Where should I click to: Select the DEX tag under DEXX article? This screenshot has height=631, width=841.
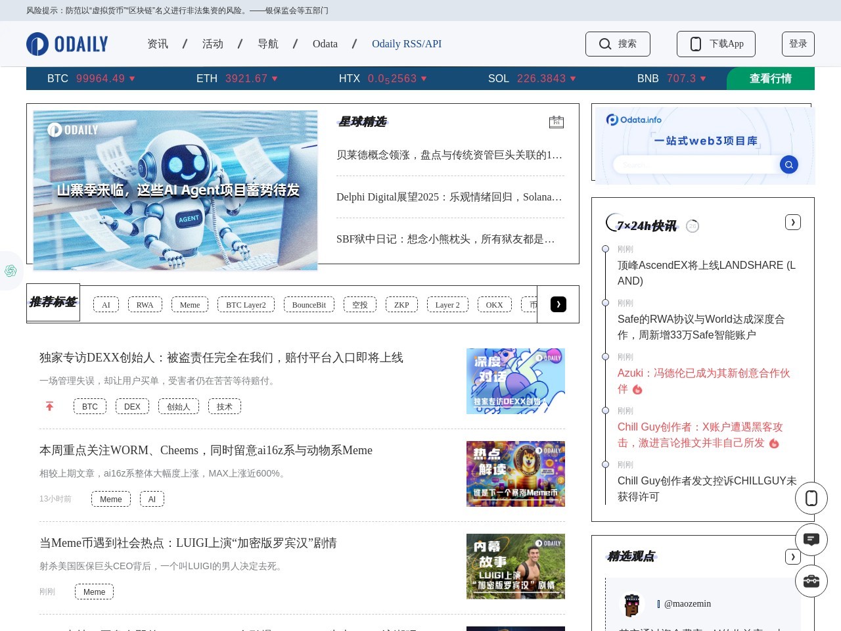pos(132,406)
